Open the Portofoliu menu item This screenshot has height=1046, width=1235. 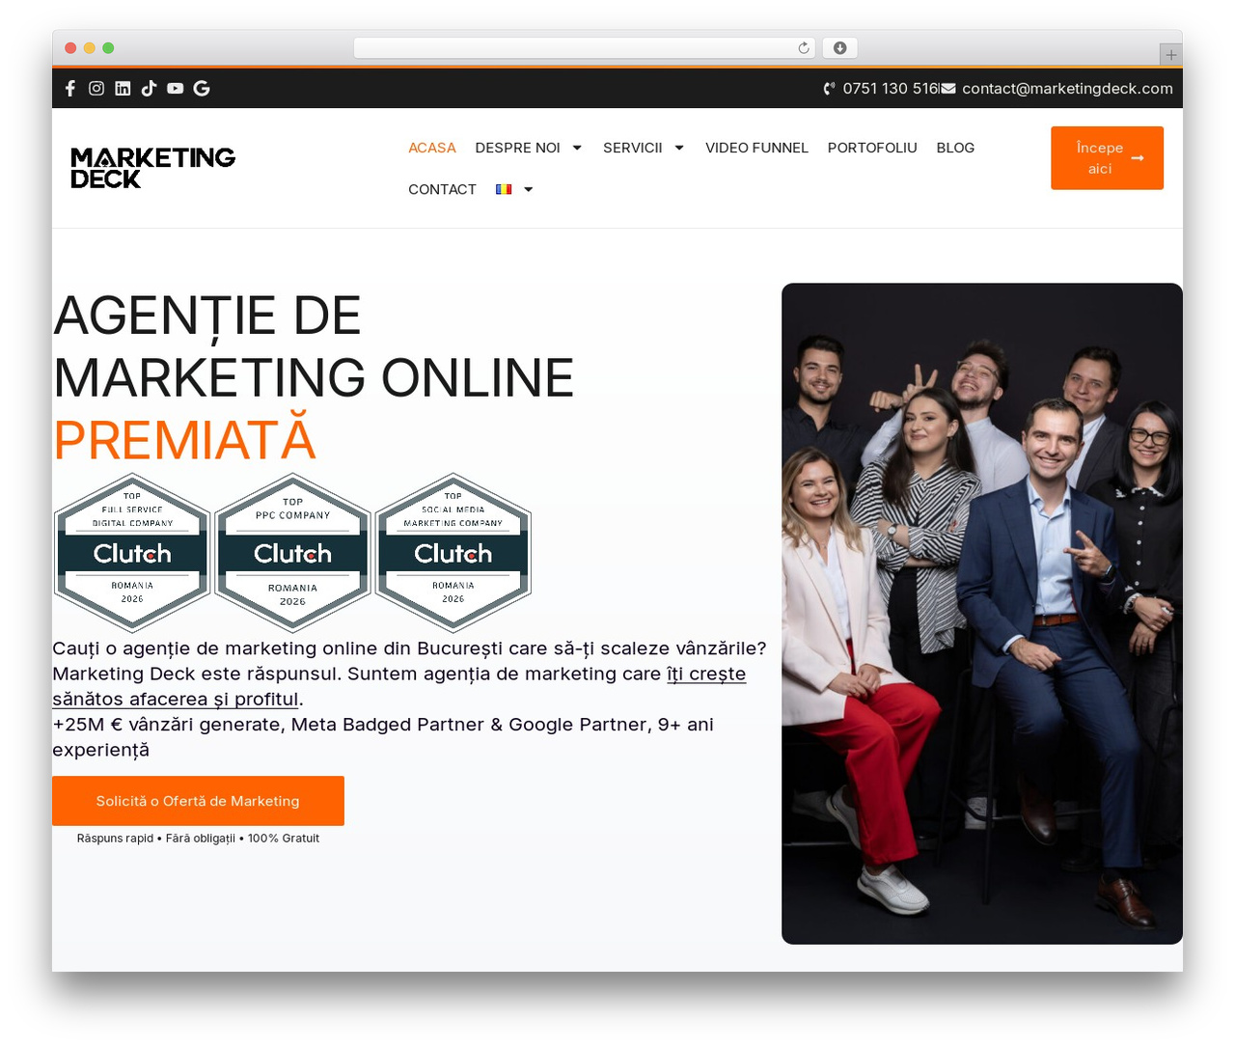872,148
